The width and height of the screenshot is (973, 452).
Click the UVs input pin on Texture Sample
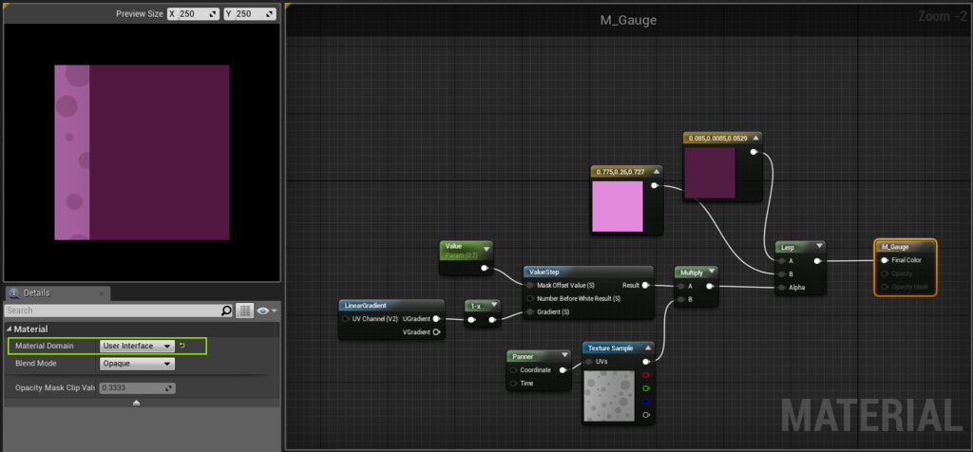[588, 362]
